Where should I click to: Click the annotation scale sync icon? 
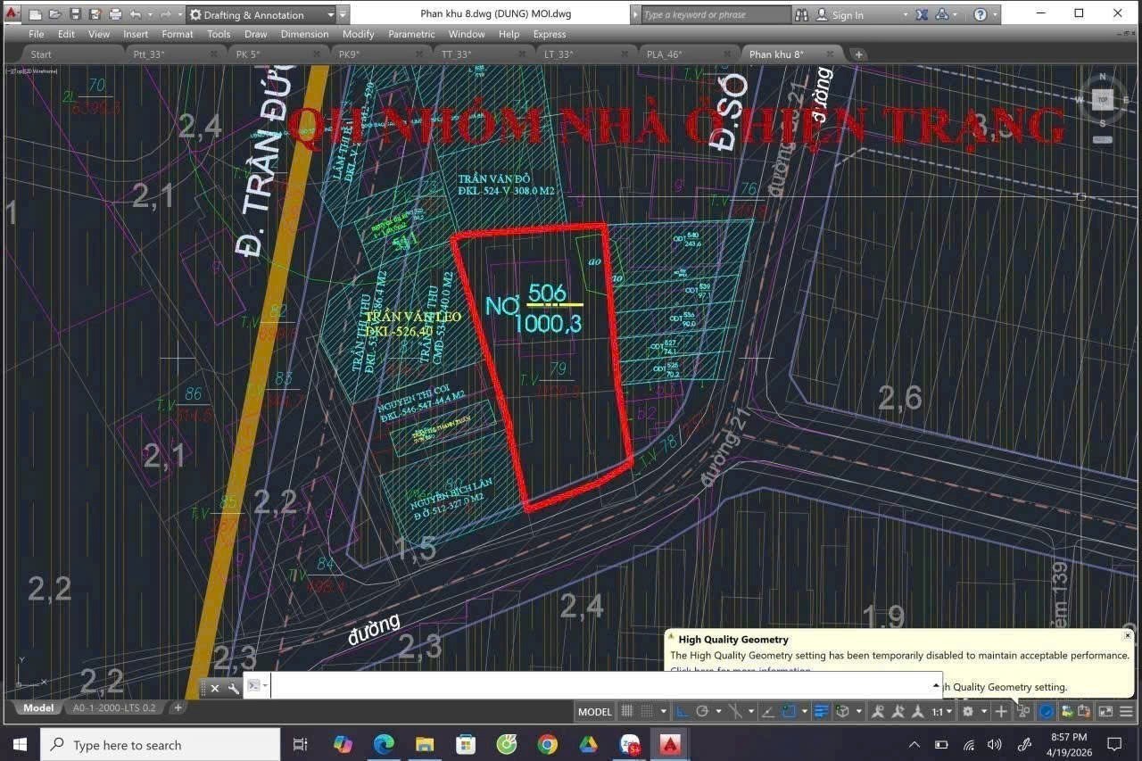918,711
